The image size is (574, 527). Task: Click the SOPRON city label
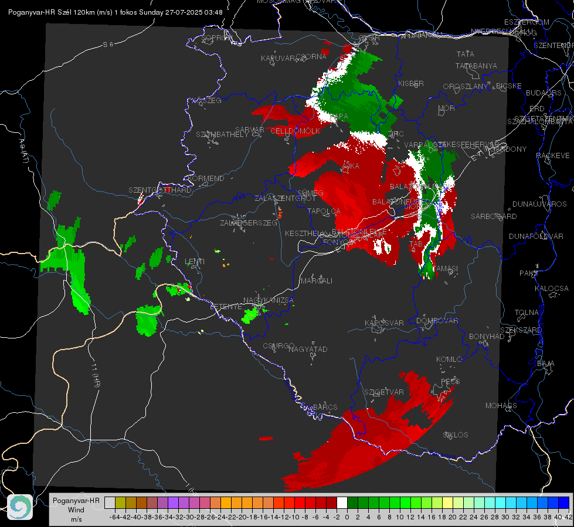(216, 37)
